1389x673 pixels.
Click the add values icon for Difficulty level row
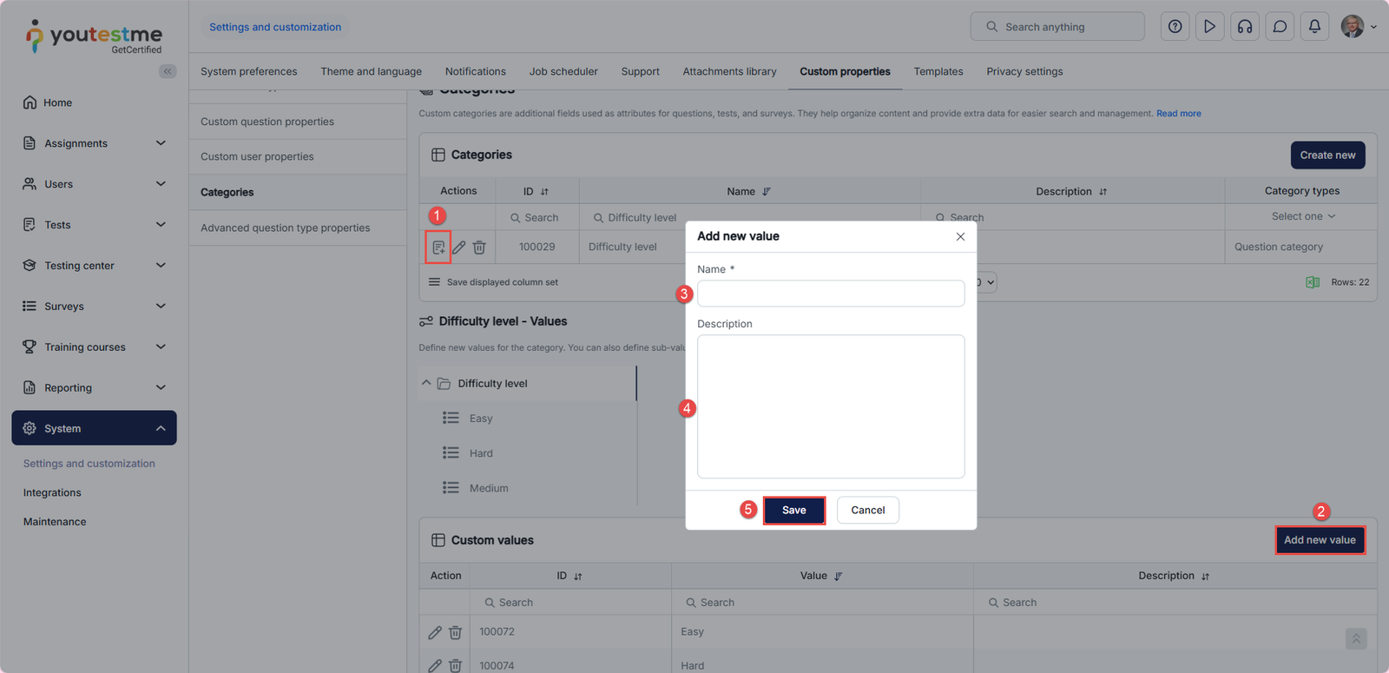tap(438, 247)
